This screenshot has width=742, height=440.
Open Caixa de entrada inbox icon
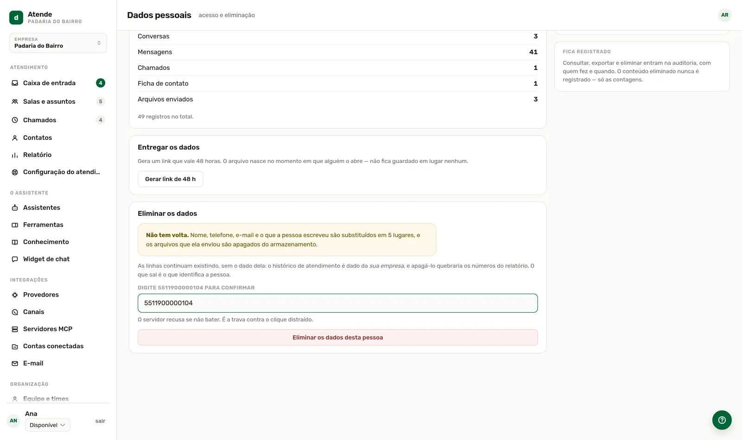click(x=15, y=83)
